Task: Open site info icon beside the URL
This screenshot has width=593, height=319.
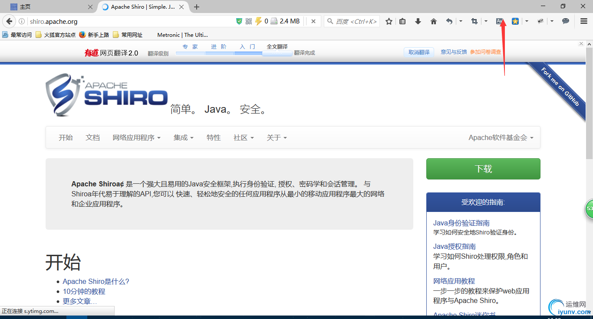Action: coord(22,21)
